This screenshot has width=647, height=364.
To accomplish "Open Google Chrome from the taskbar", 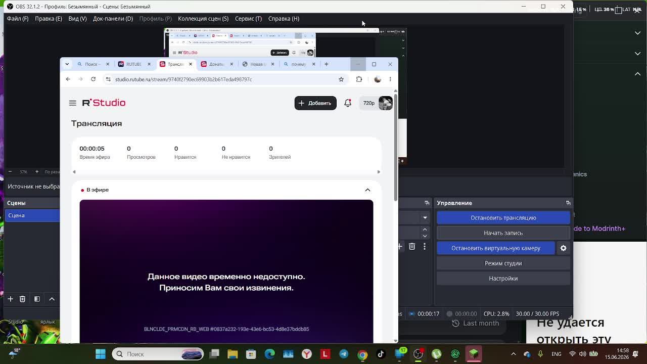I will coord(362,354).
